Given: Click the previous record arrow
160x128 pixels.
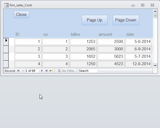Looking at the screenshot, I should click(23, 71).
